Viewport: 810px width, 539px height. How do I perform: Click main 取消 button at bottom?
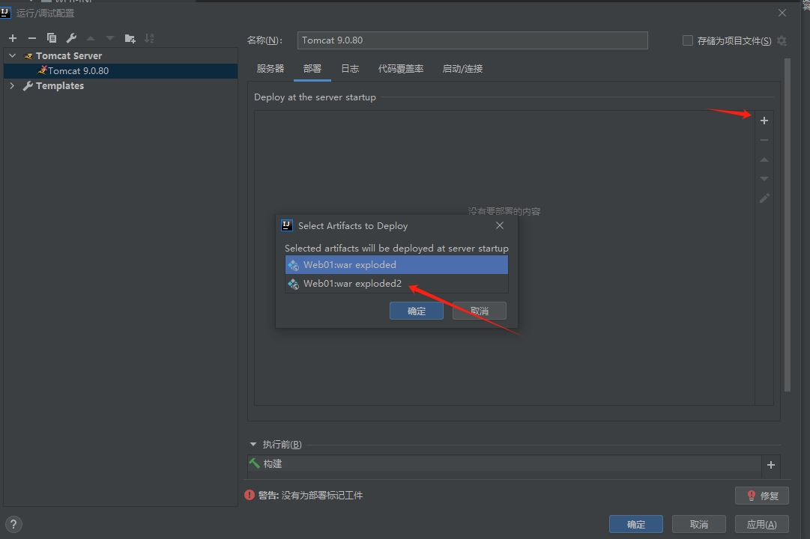tap(699, 524)
